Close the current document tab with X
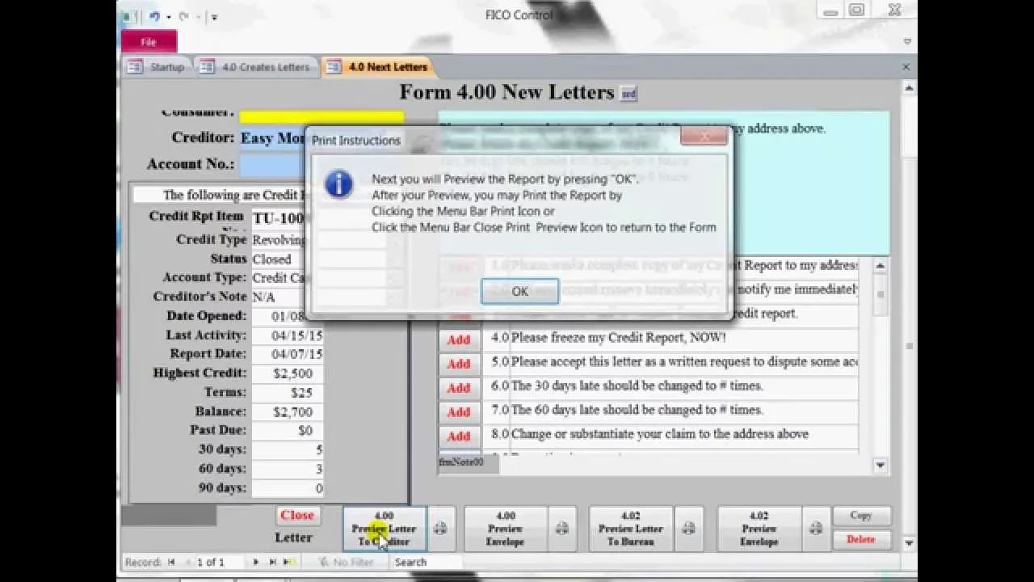This screenshot has width=1034, height=582. [x=906, y=67]
